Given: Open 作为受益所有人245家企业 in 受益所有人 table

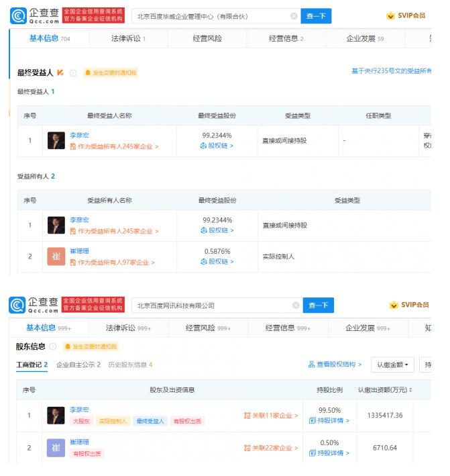Looking at the screenshot, I should (x=114, y=231).
